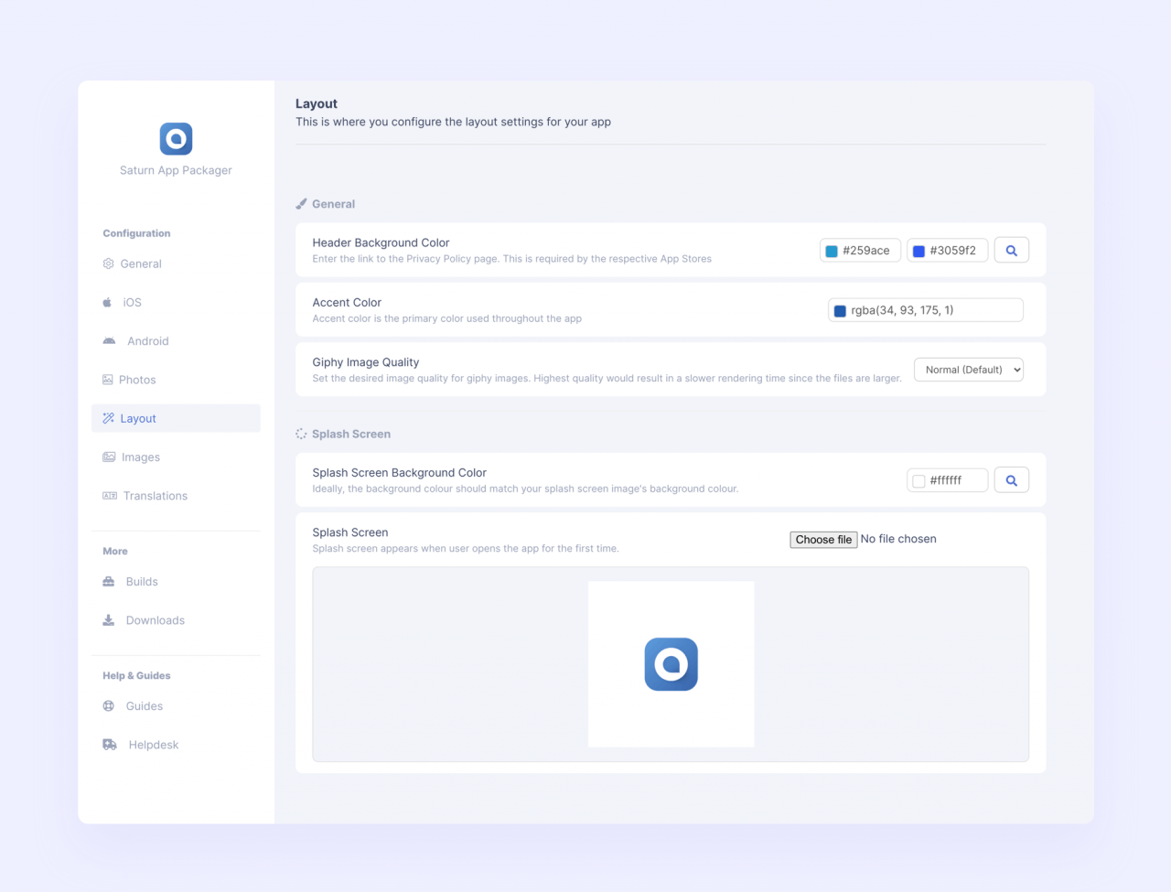Click the General gear icon in sidebar
Image resolution: width=1171 pixels, height=892 pixels.
(x=108, y=263)
